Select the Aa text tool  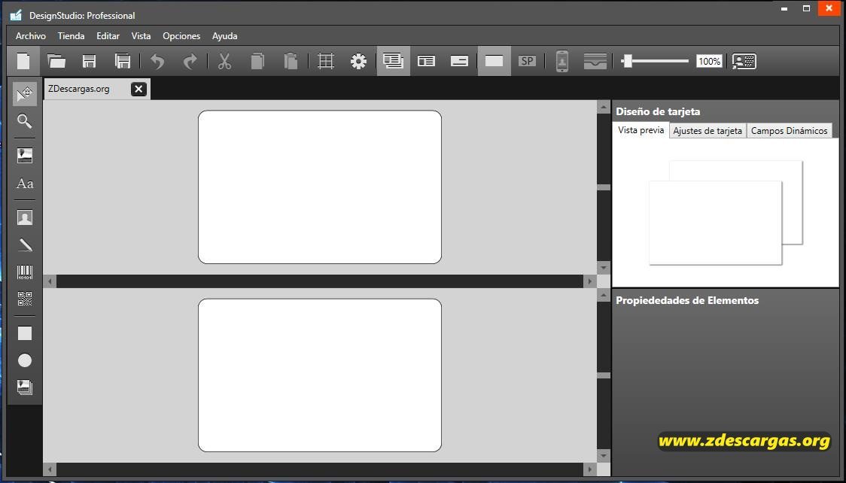click(x=25, y=184)
